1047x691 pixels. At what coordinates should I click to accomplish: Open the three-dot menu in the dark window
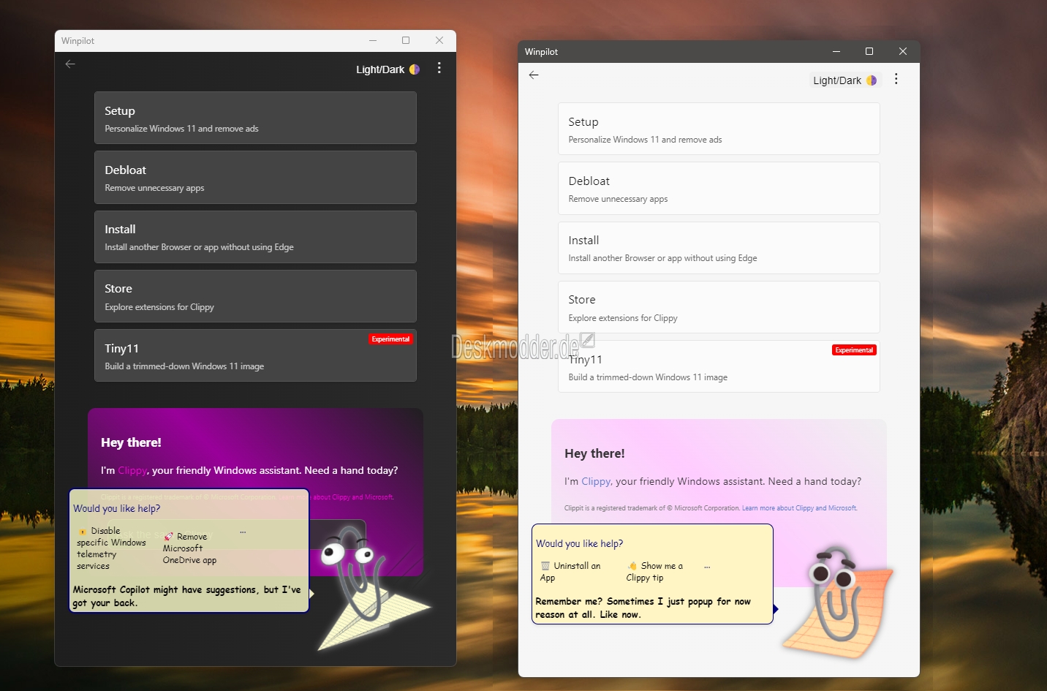tap(439, 68)
